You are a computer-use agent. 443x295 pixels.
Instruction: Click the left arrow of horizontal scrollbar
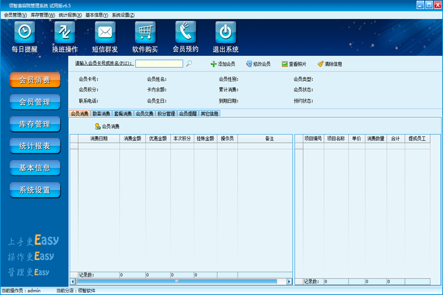tap(73, 282)
